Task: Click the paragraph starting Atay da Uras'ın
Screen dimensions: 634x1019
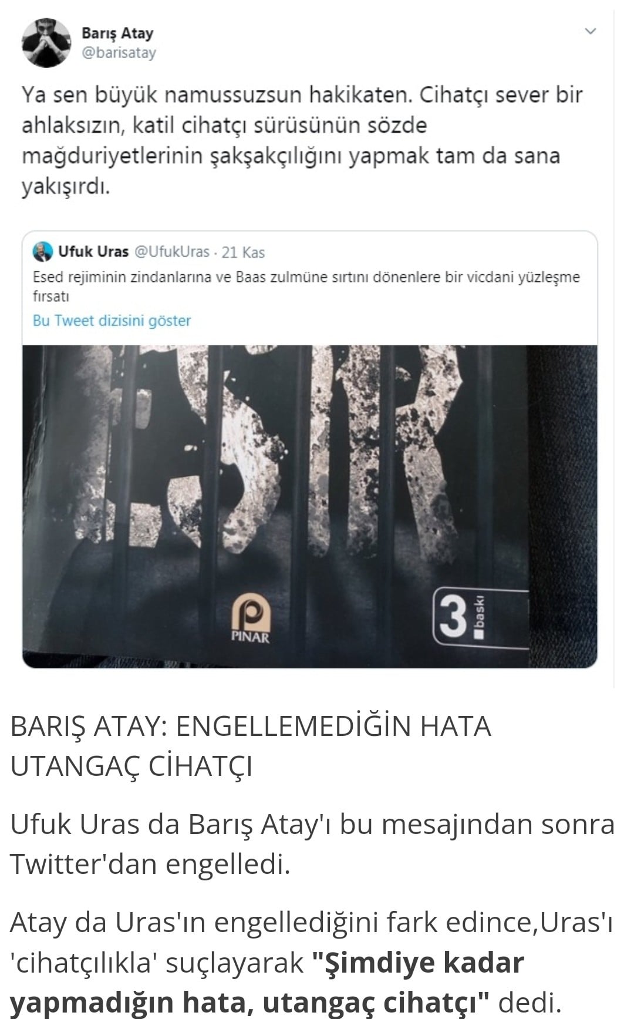Action: 312,963
